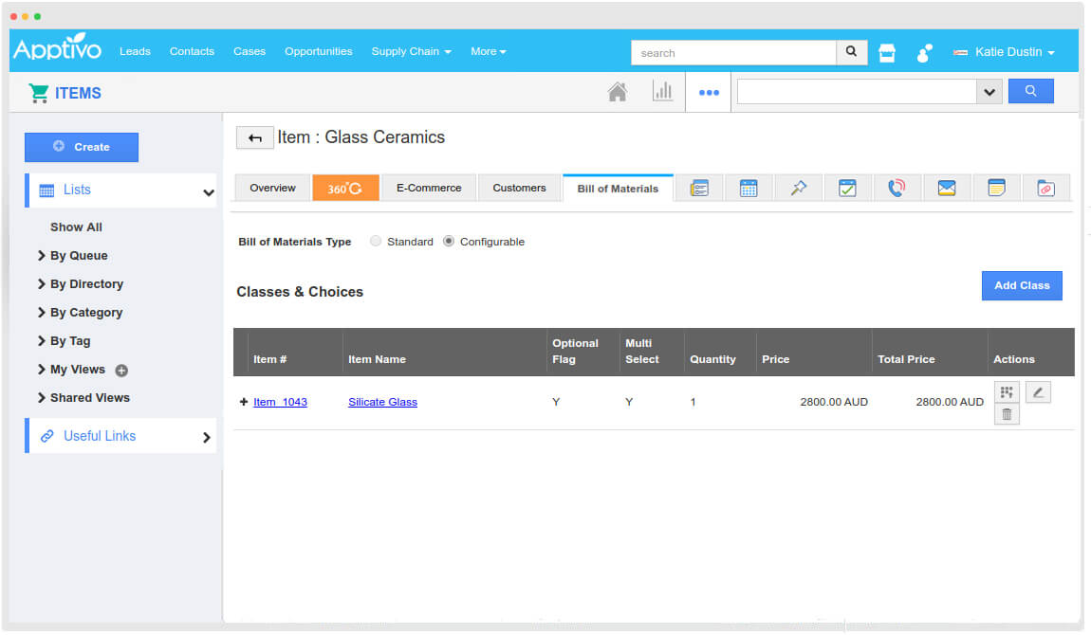
Task: Open the Calendar tab icon
Action: tap(749, 188)
